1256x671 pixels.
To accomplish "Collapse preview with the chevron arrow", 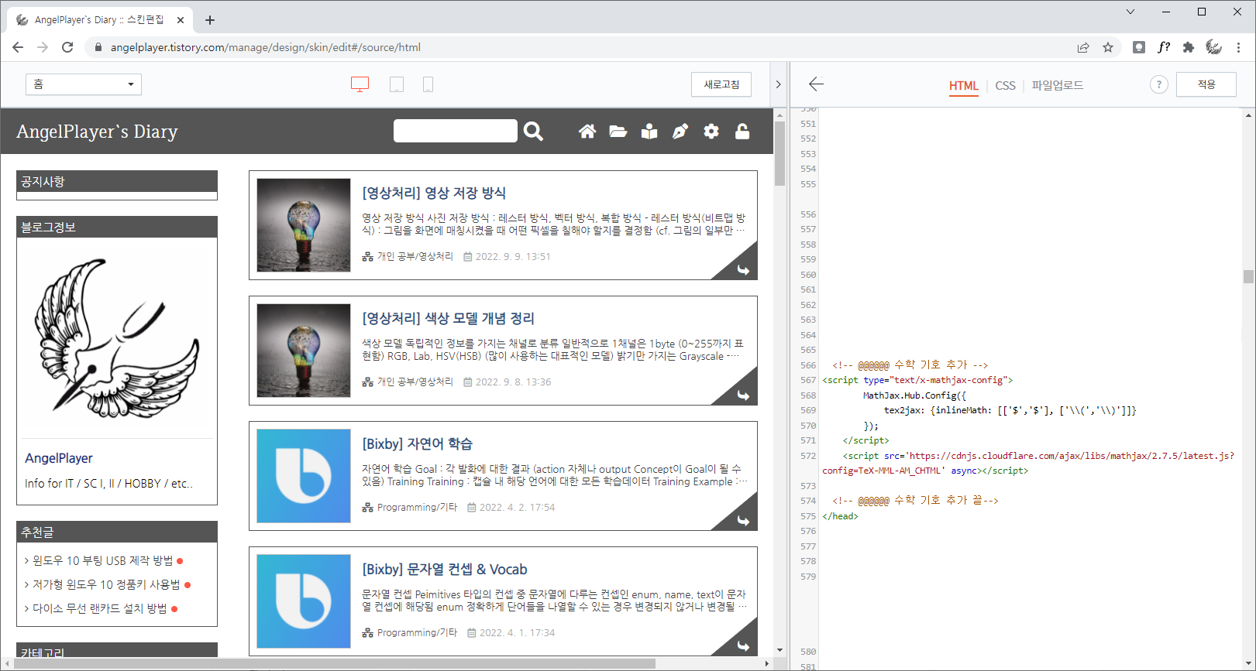I will tap(779, 84).
